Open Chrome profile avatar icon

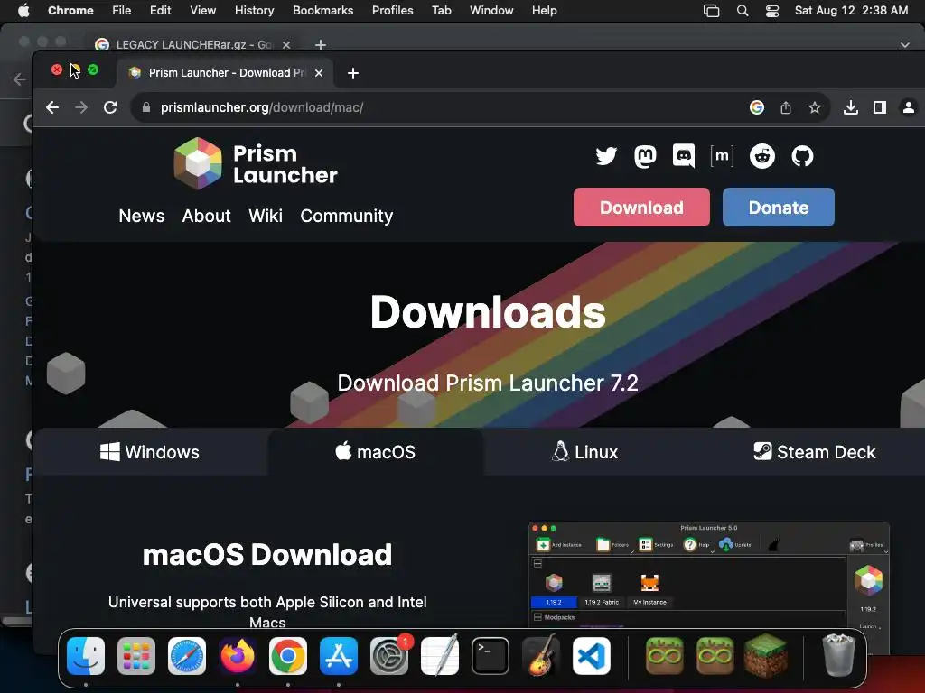coord(909,107)
